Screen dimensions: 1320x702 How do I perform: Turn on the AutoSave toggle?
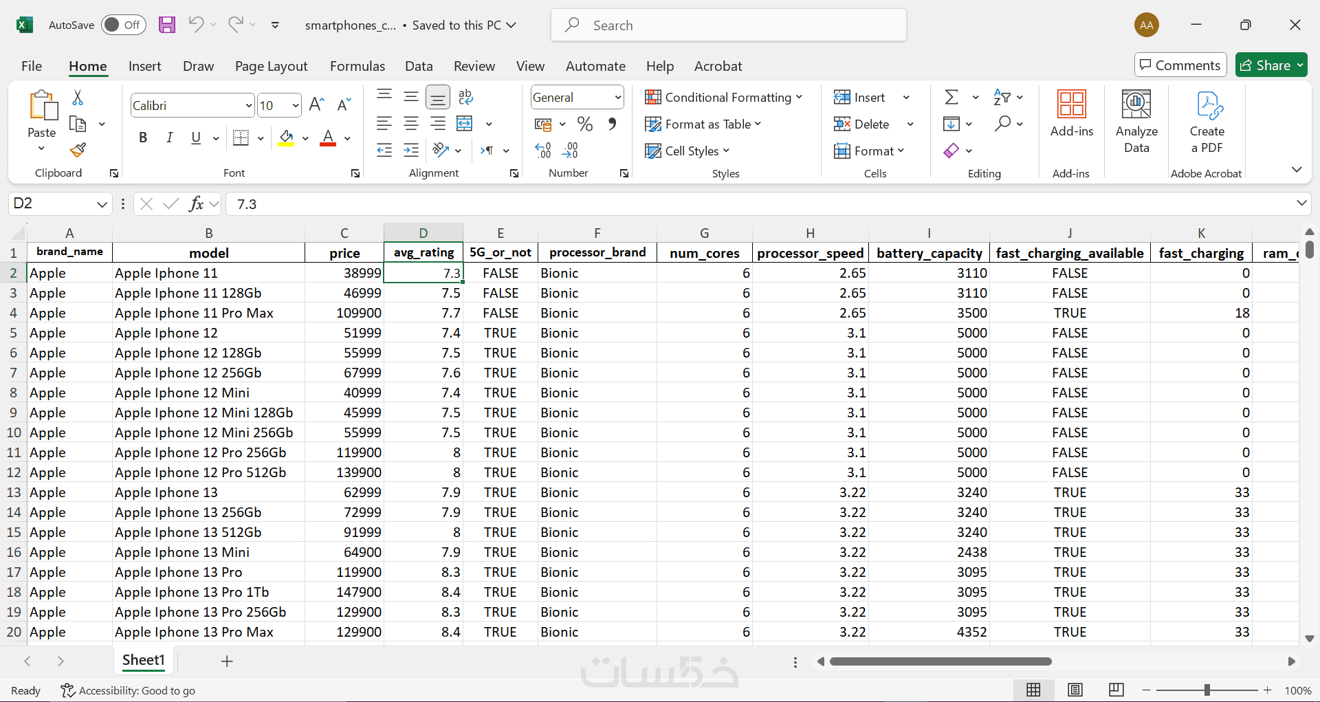click(x=124, y=25)
